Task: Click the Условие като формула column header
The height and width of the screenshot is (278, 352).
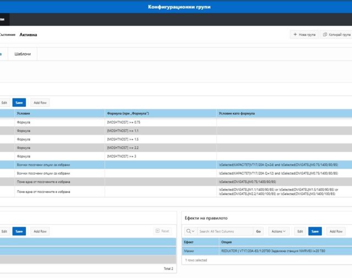Action: (x=284, y=113)
